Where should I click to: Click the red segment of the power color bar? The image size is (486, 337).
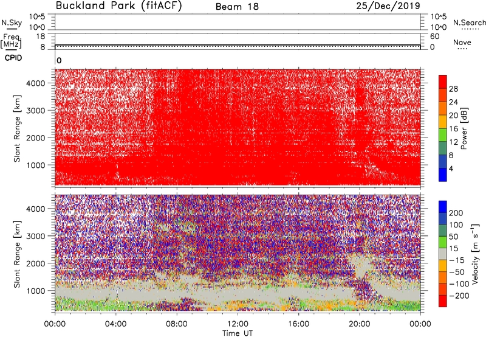[443, 82]
